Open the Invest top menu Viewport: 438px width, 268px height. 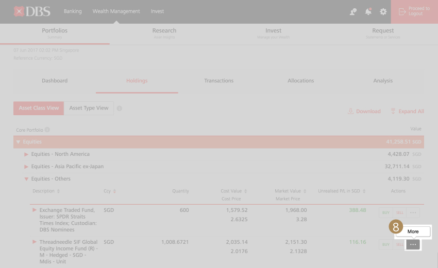[157, 11]
